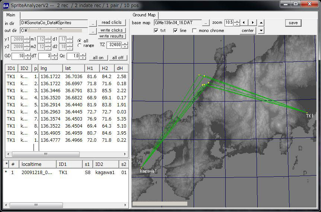Browse for the in dir folder
This screenshot has width=321, height=212.
point(93,23)
